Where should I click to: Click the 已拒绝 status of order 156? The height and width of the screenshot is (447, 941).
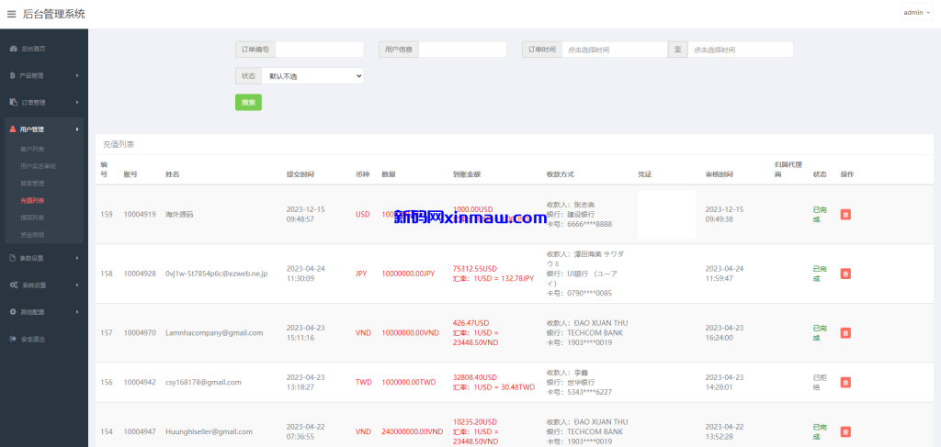819,382
